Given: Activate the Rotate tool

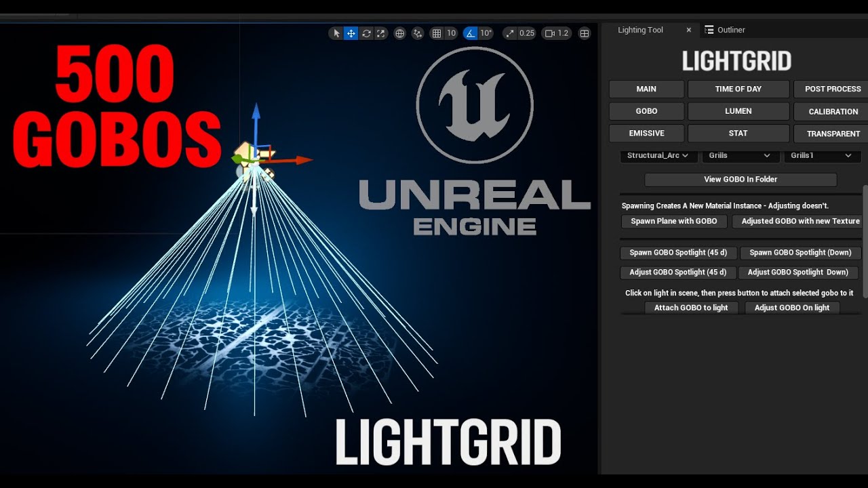Looking at the screenshot, I should [x=366, y=33].
